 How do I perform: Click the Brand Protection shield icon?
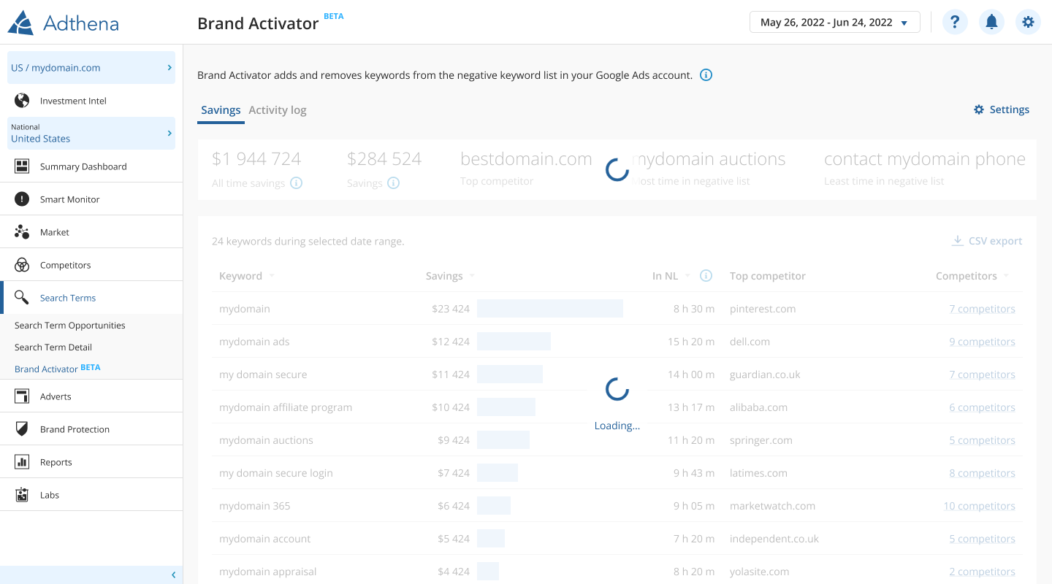[22, 429]
